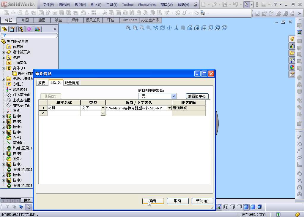Expand the 拉伸5 feature node
This screenshot has height=217, width=304.
3,154
